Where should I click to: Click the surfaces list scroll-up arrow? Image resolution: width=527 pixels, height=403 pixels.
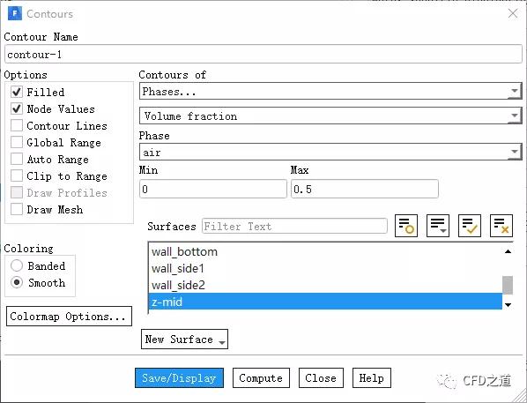508,251
